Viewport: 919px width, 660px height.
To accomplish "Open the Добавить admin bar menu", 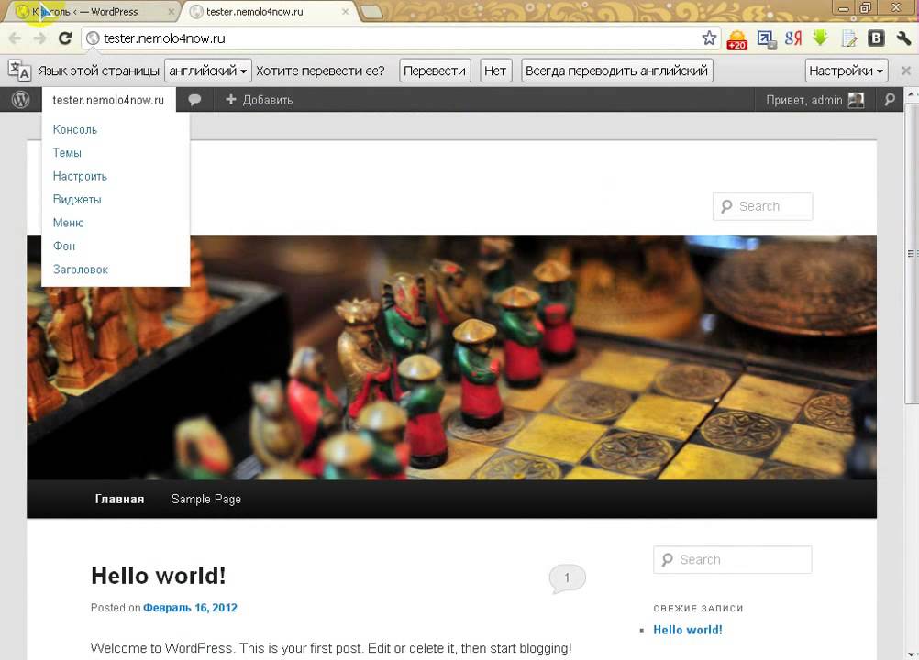I will [259, 100].
